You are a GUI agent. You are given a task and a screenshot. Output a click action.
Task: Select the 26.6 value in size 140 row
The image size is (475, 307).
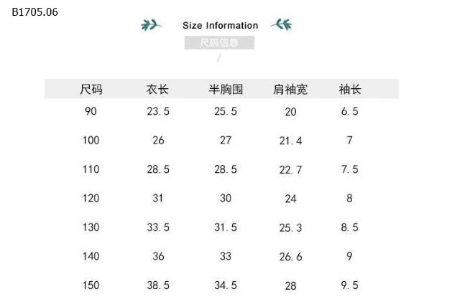(291, 257)
